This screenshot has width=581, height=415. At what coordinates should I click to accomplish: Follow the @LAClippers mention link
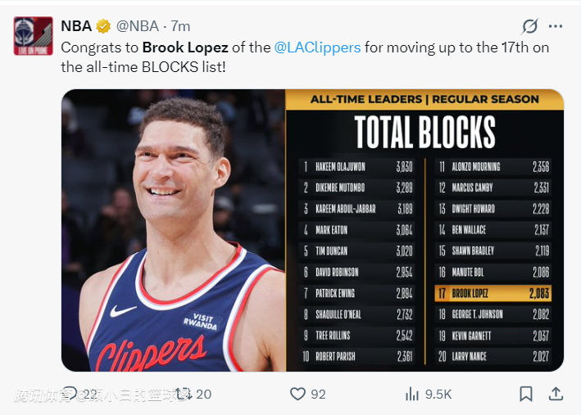click(x=317, y=47)
